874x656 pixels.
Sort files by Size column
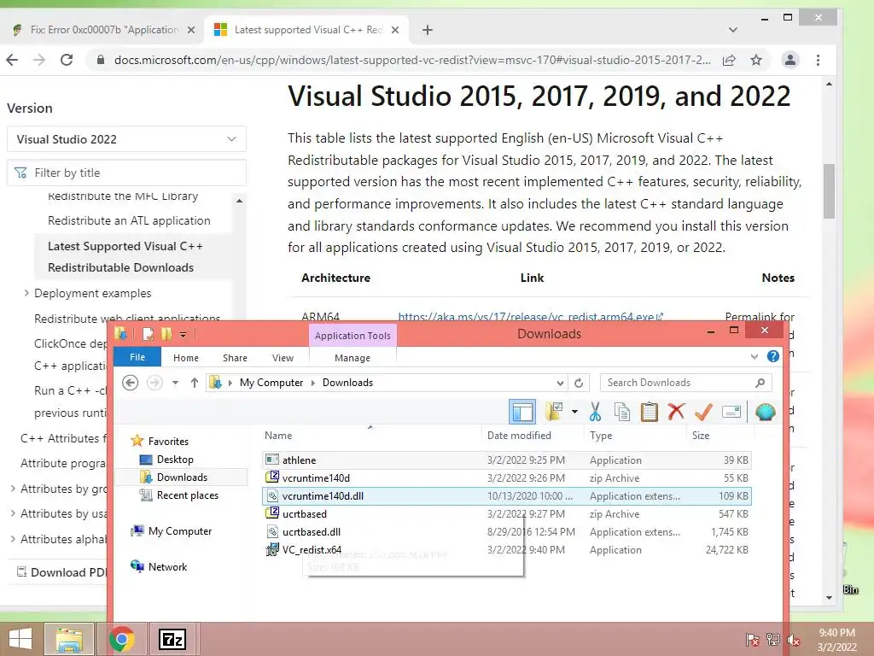(701, 436)
